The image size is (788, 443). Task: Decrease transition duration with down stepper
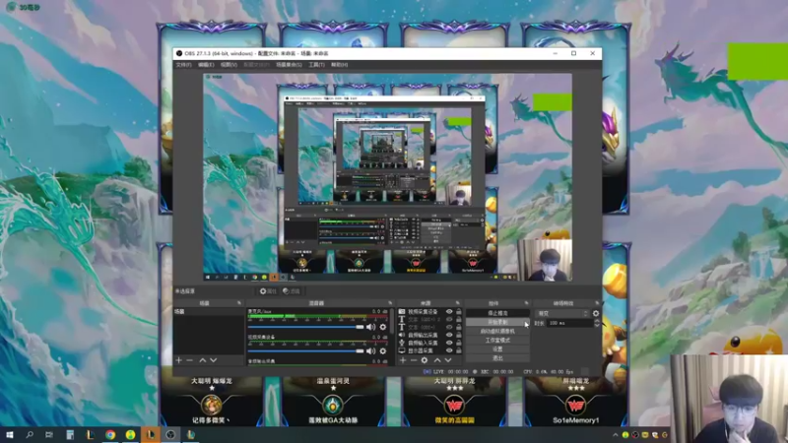tap(597, 326)
